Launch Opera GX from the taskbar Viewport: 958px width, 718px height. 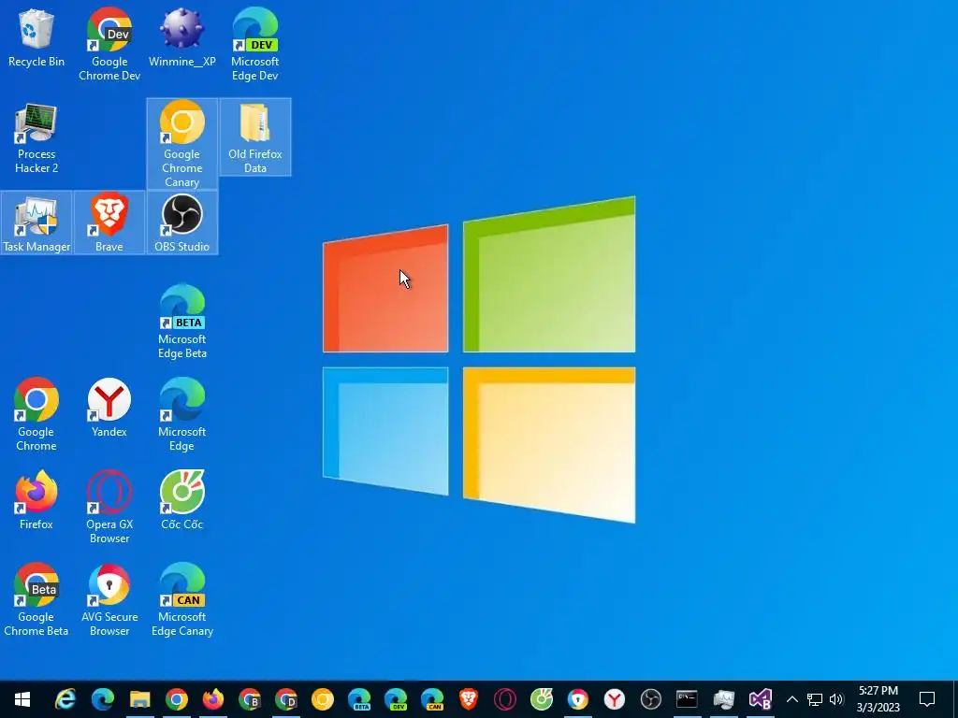click(x=504, y=699)
